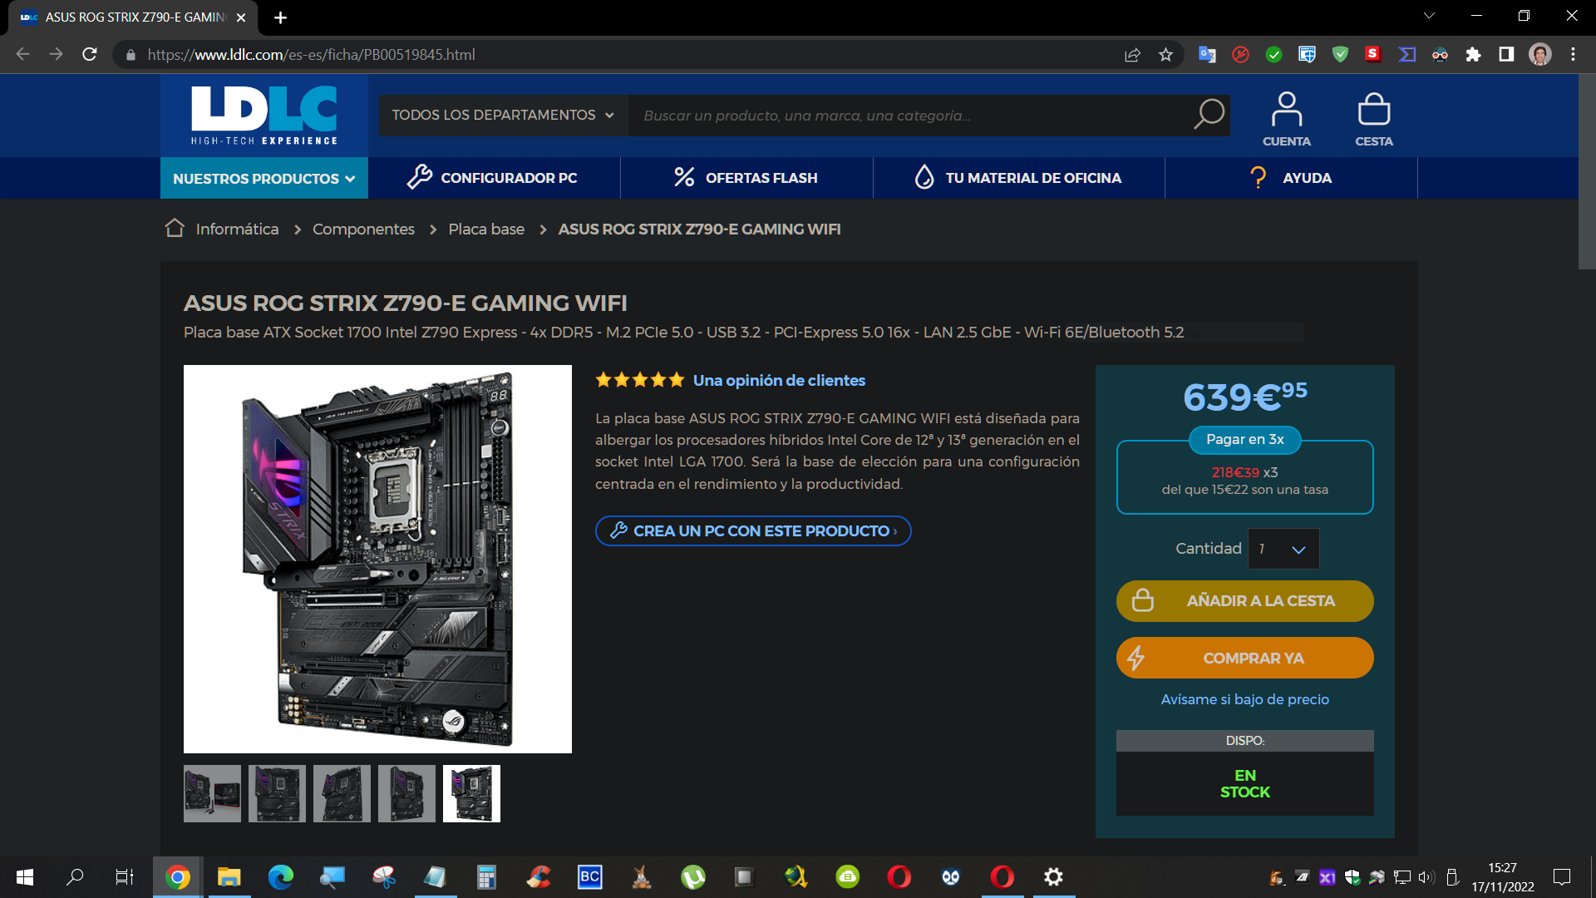Reload the page
This screenshot has width=1596, height=898.
pyautogui.click(x=90, y=55)
